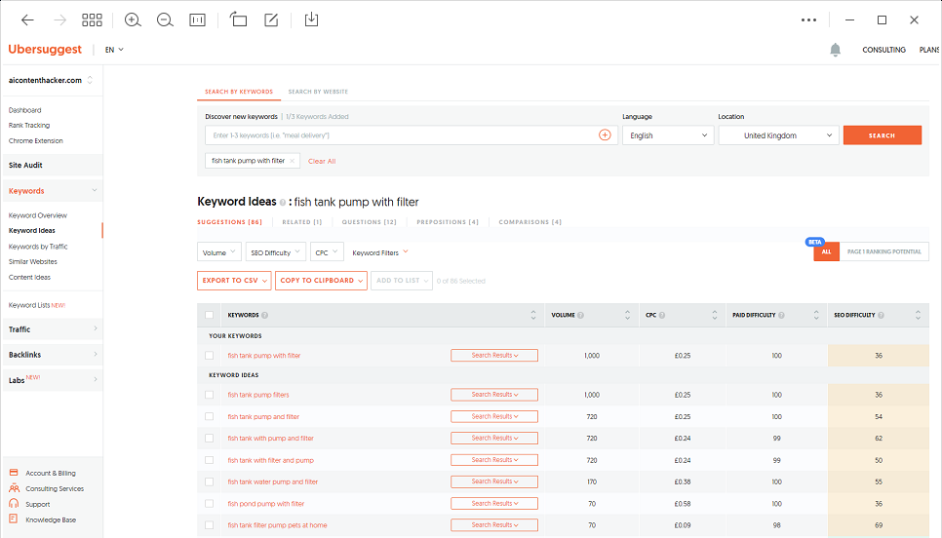Remove the 'fish tank pump with filter' tag
Image resolution: width=942 pixels, height=538 pixels.
292,161
